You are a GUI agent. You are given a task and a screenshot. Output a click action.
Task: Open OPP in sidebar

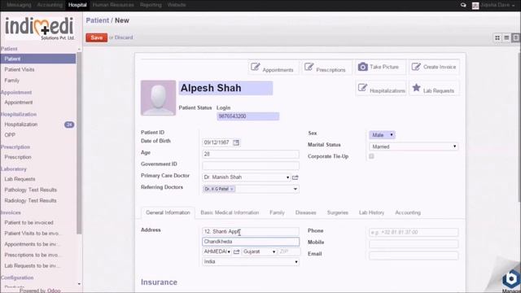[10, 135]
